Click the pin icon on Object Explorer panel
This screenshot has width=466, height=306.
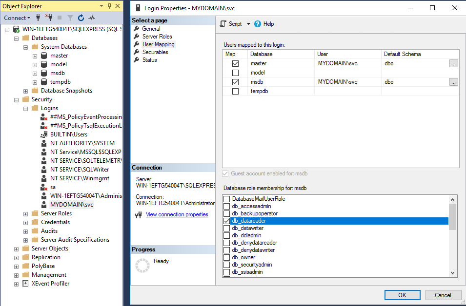[x=109, y=6]
